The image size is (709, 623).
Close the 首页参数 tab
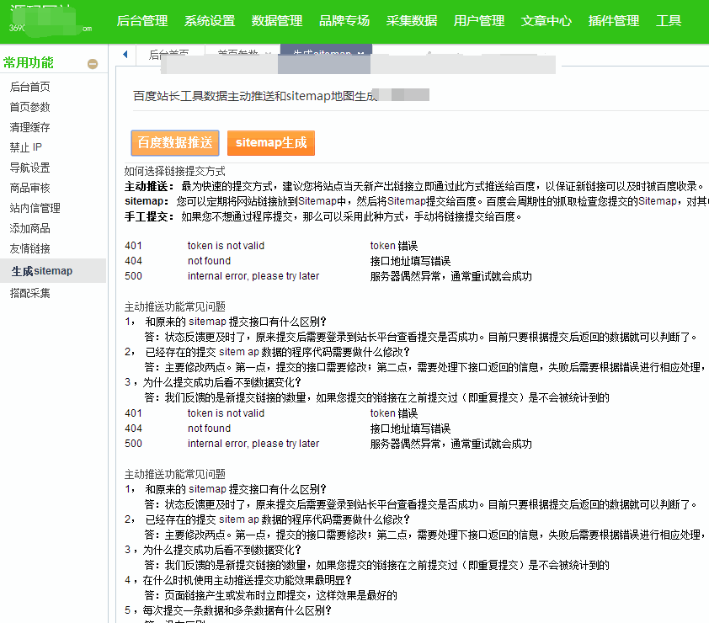click(x=268, y=54)
